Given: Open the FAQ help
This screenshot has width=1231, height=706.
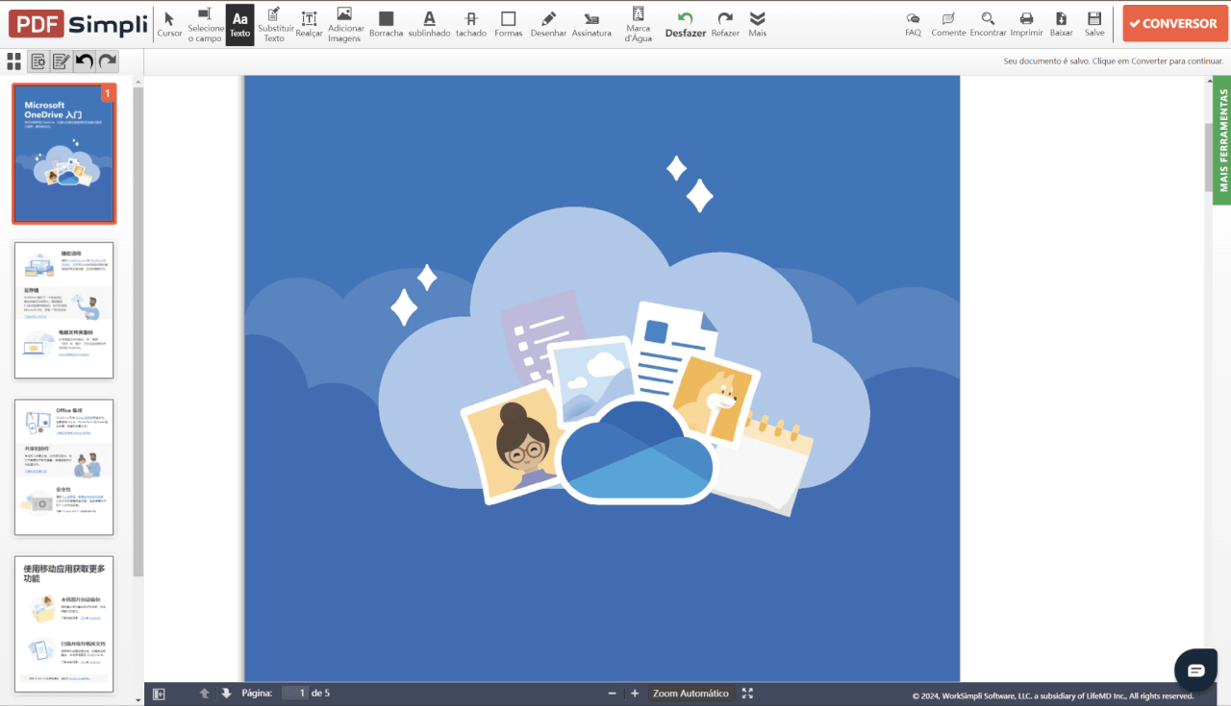Looking at the screenshot, I should click(913, 24).
